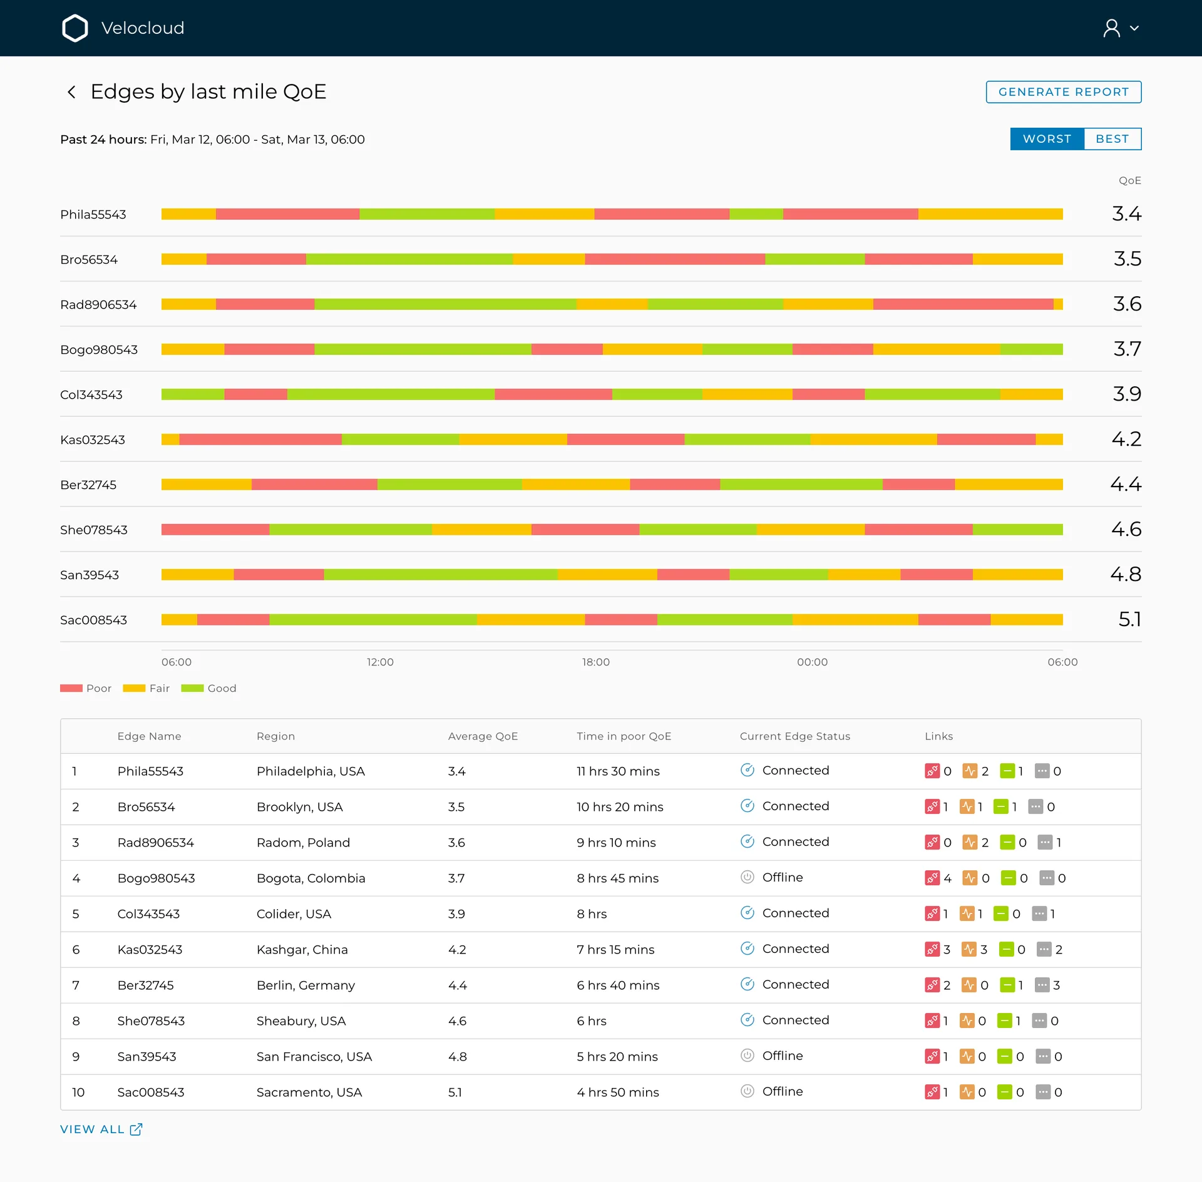Click the Connected status icon for Phila55543
This screenshot has height=1182, width=1202.
747,770
